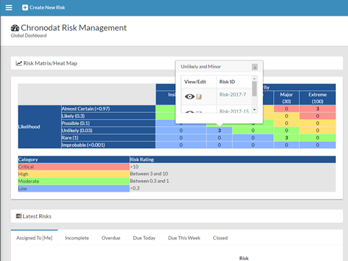Click the Unlikely (0.03) row label
Screen dimensions: 348x261
(109, 130)
